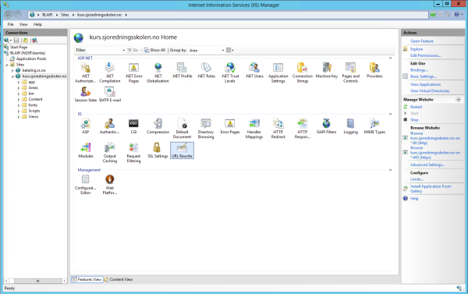
Task: Click the Bindings... link
Action: [x=419, y=70]
